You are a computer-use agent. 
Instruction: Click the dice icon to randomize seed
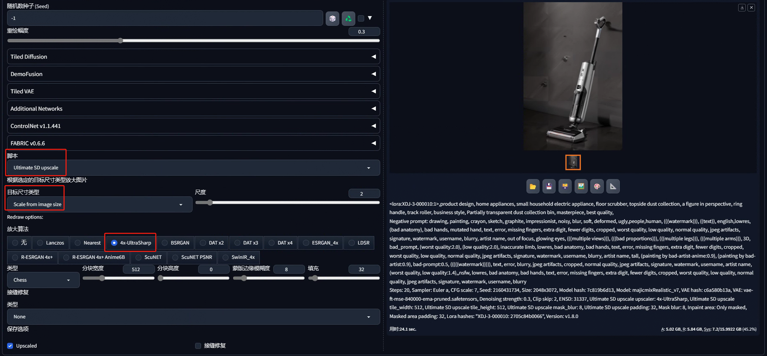pos(332,18)
